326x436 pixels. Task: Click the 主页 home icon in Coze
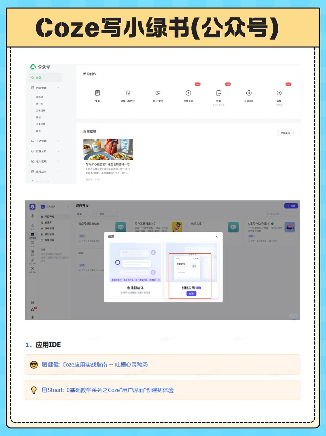[32, 227]
